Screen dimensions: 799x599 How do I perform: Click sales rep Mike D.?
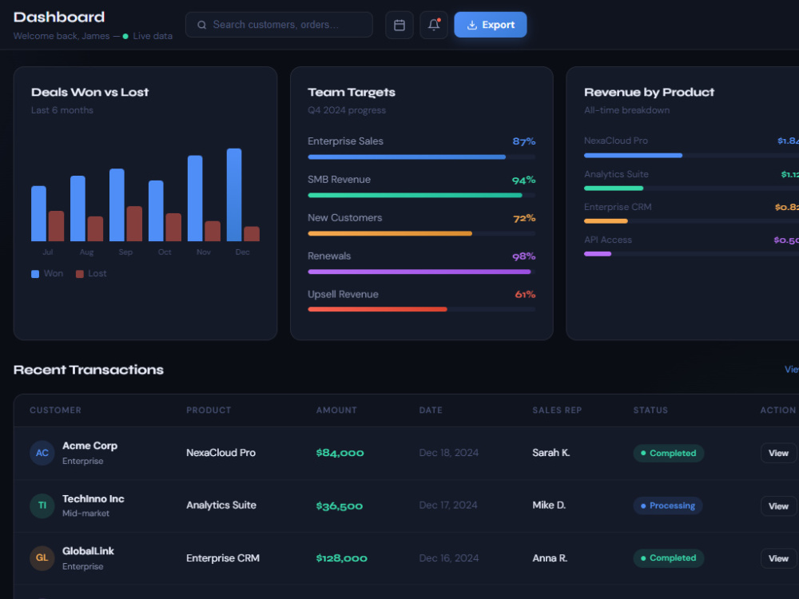[x=549, y=506]
